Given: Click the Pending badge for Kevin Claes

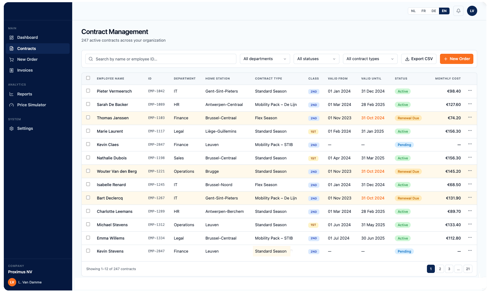Looking at the screenshot, I should 404,145.
